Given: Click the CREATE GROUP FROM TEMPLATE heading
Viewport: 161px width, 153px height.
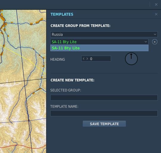Looking at the screenshot, I should (80, 26).
